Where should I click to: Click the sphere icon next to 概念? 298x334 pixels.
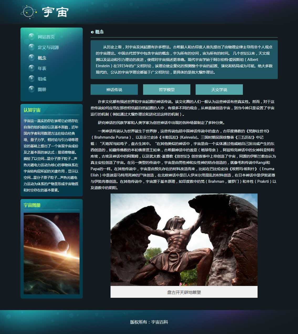coord(32,58)
